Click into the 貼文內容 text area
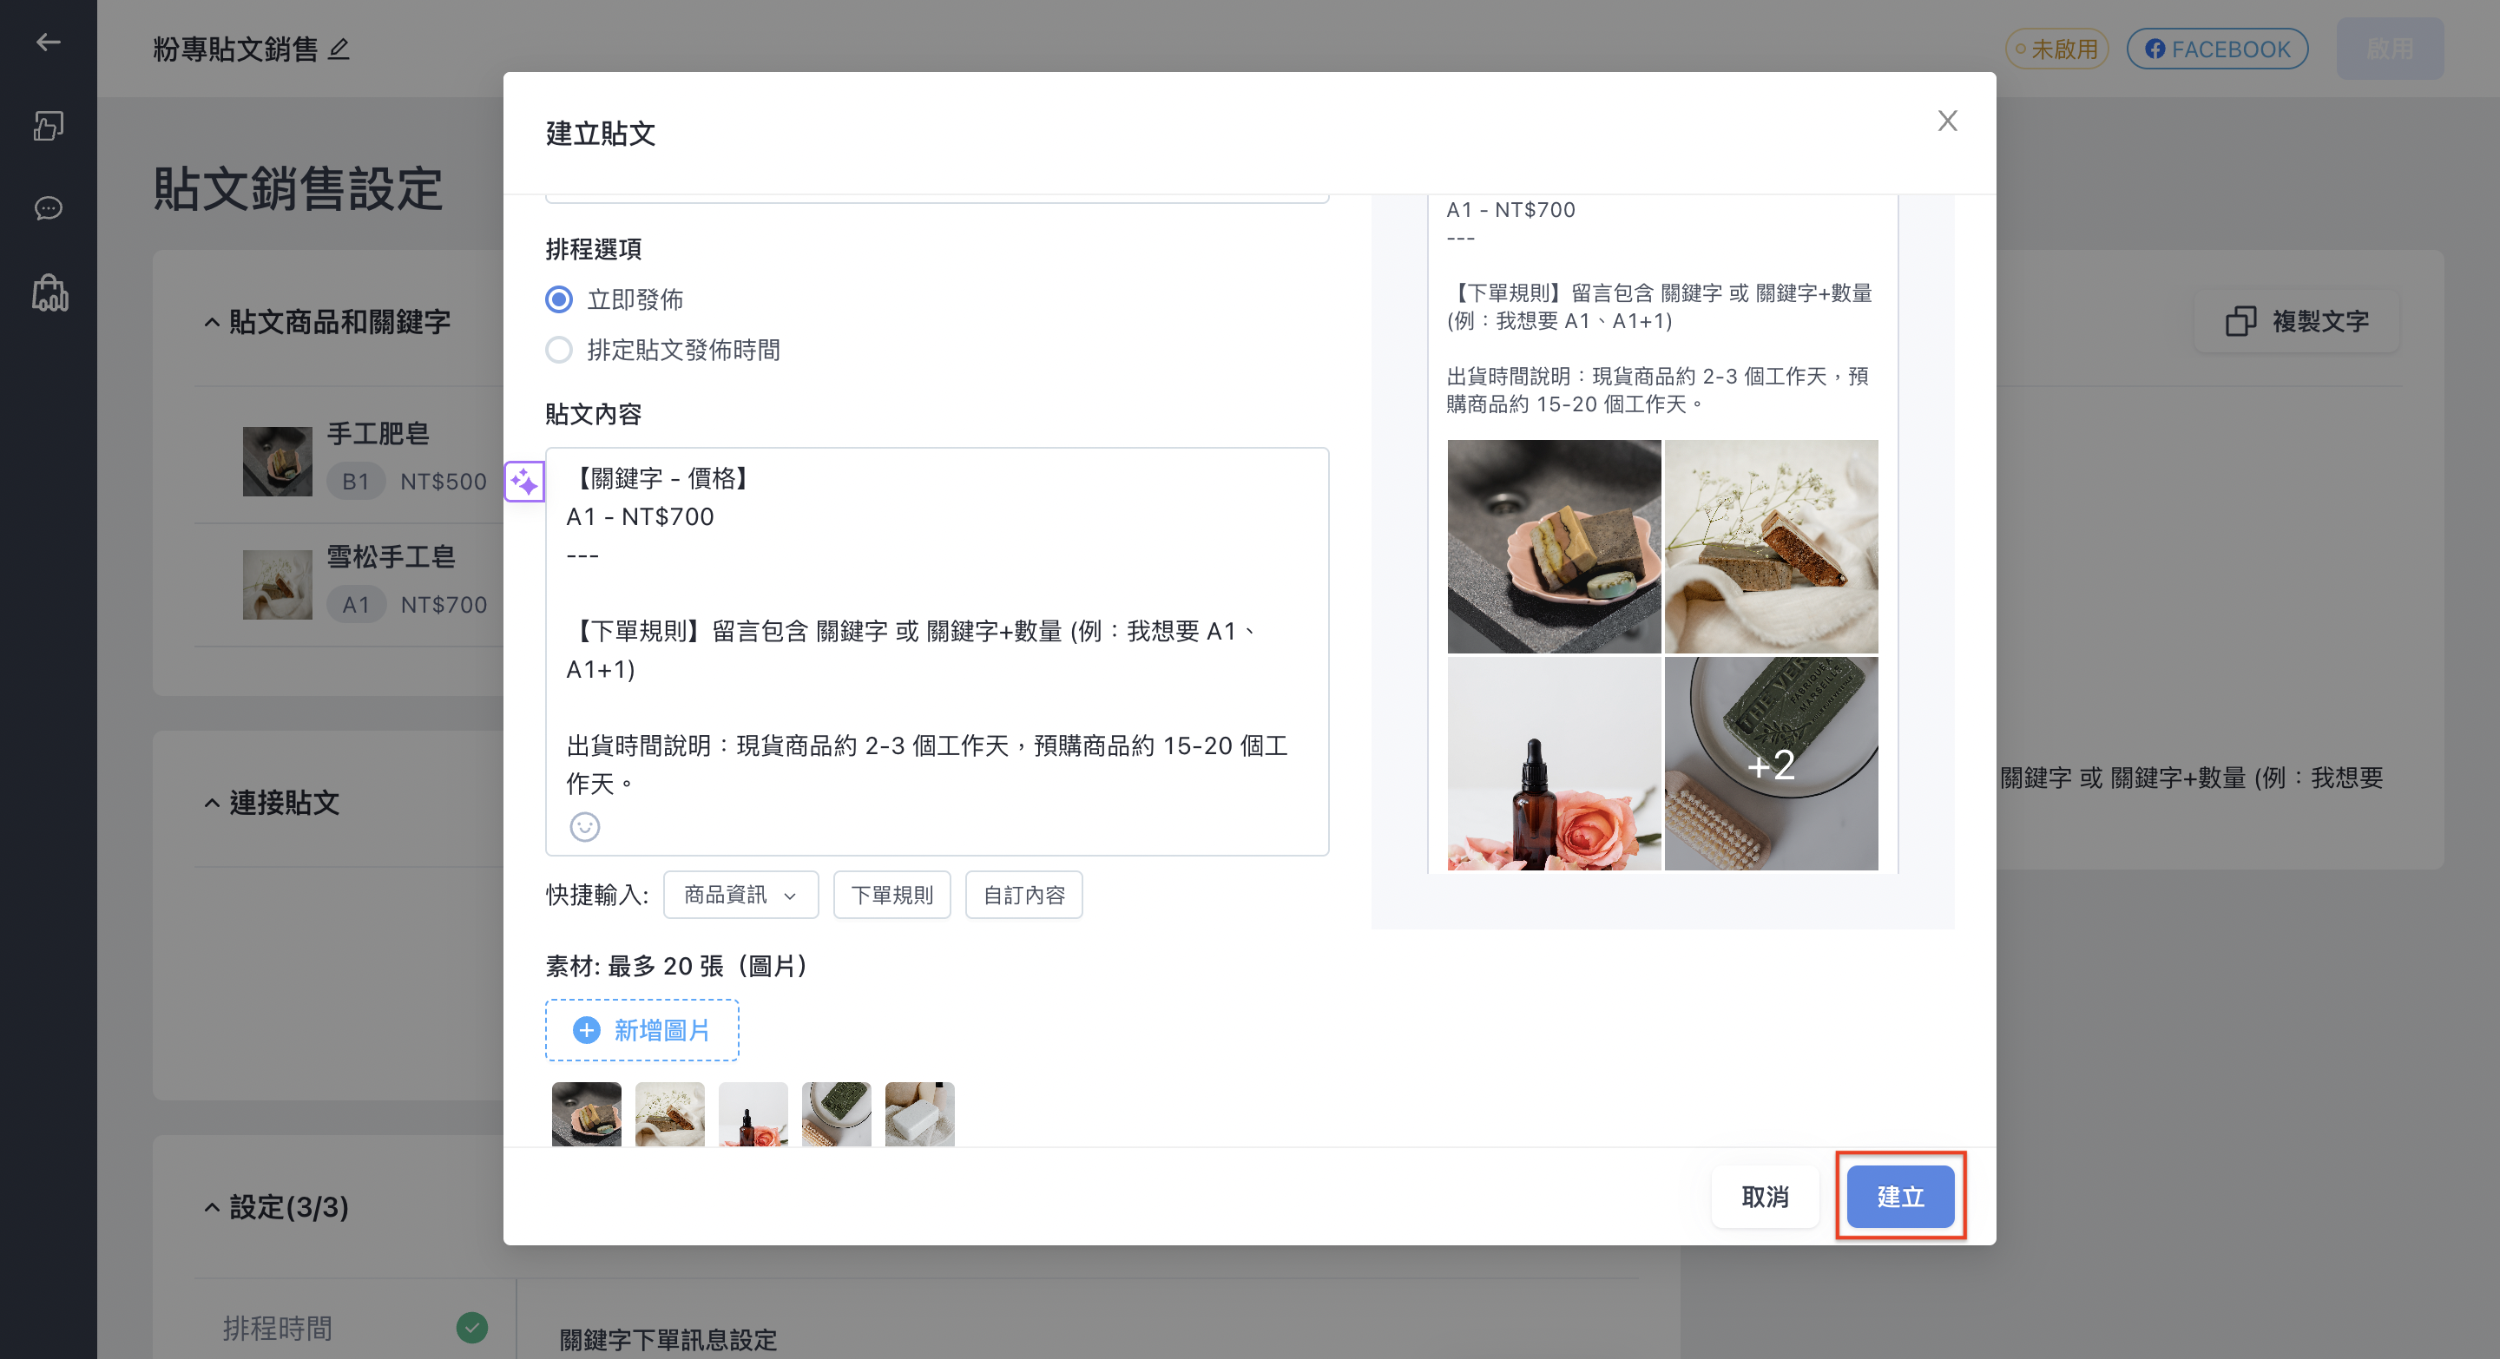This screenshot has height=1359, width=2500. 937,650
